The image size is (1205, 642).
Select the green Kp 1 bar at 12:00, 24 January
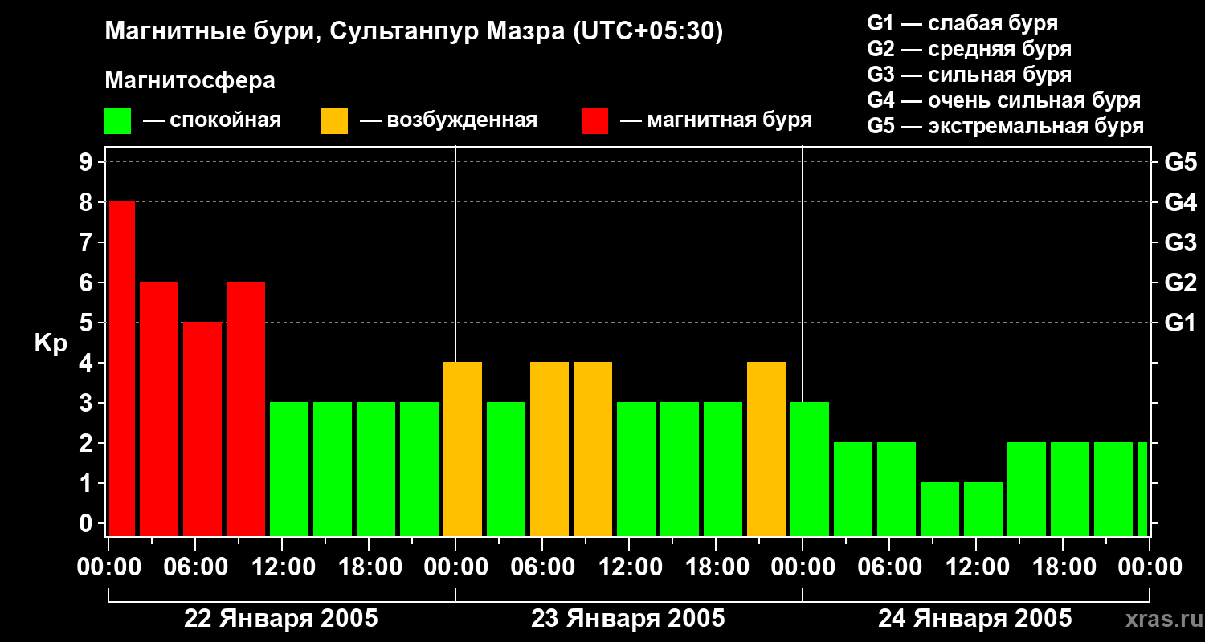[983, 510]
